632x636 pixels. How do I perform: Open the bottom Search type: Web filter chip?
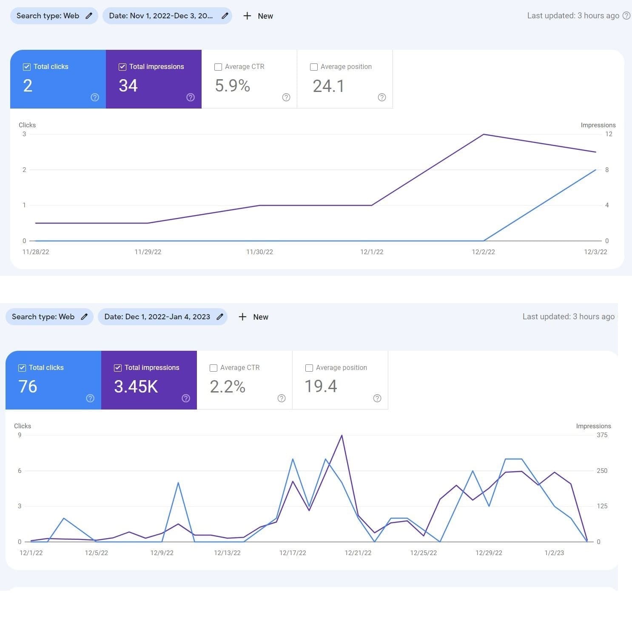tap(43, 317)
